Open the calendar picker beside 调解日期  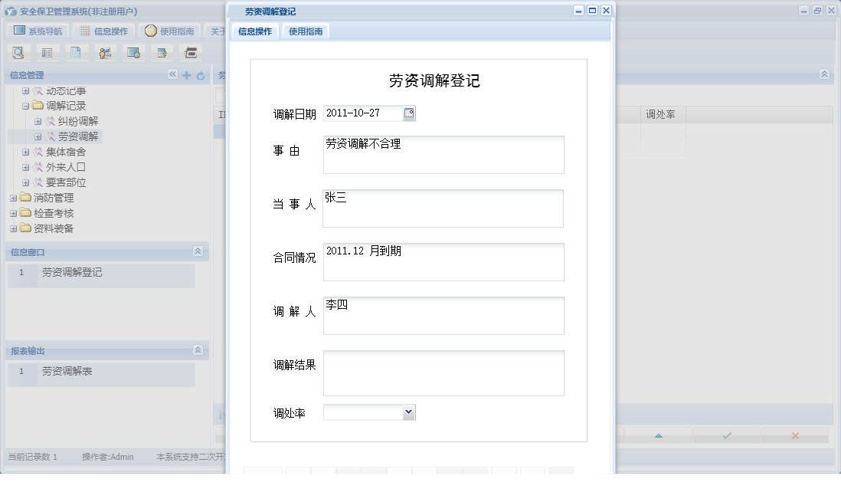tap(410, 113)
